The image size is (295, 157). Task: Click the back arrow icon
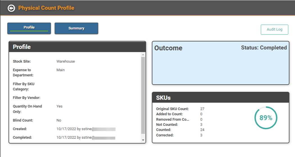point(11,8)
